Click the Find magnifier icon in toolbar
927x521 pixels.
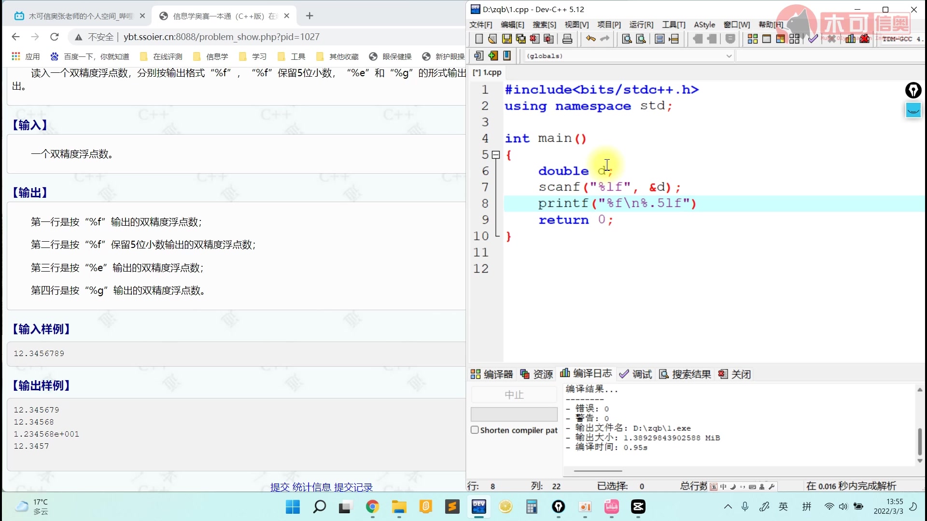coord(627,39)
